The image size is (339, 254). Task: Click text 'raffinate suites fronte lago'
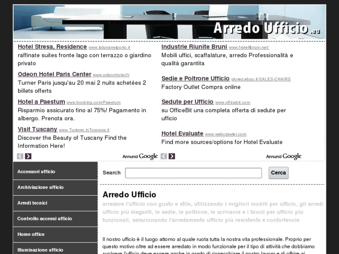click(x=52, y=55)
